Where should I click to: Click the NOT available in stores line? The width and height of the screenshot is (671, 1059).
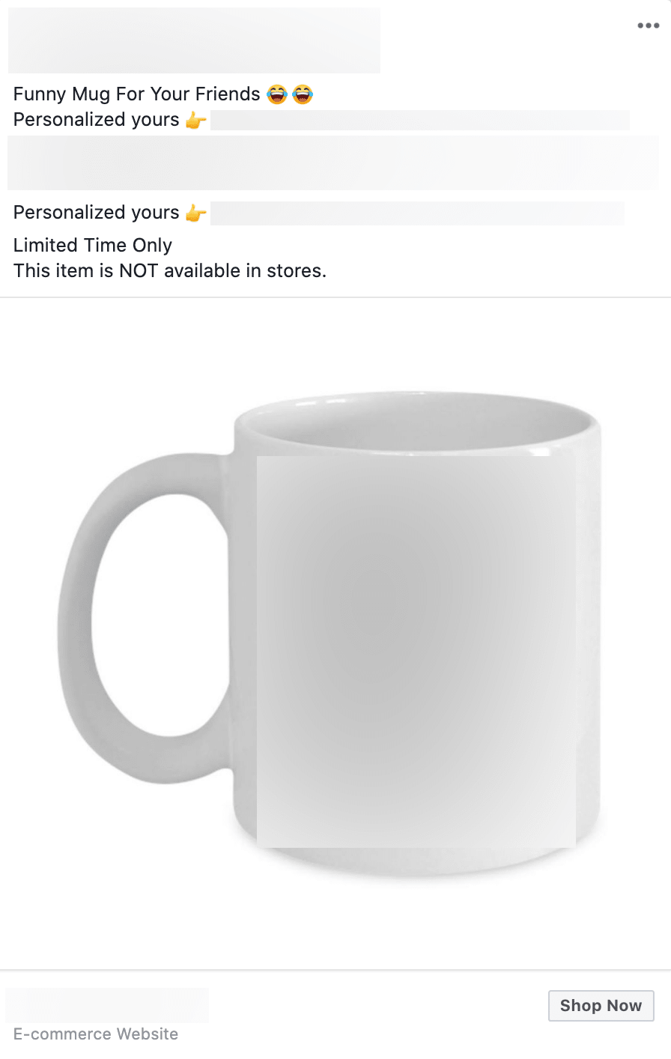point(170,271)
